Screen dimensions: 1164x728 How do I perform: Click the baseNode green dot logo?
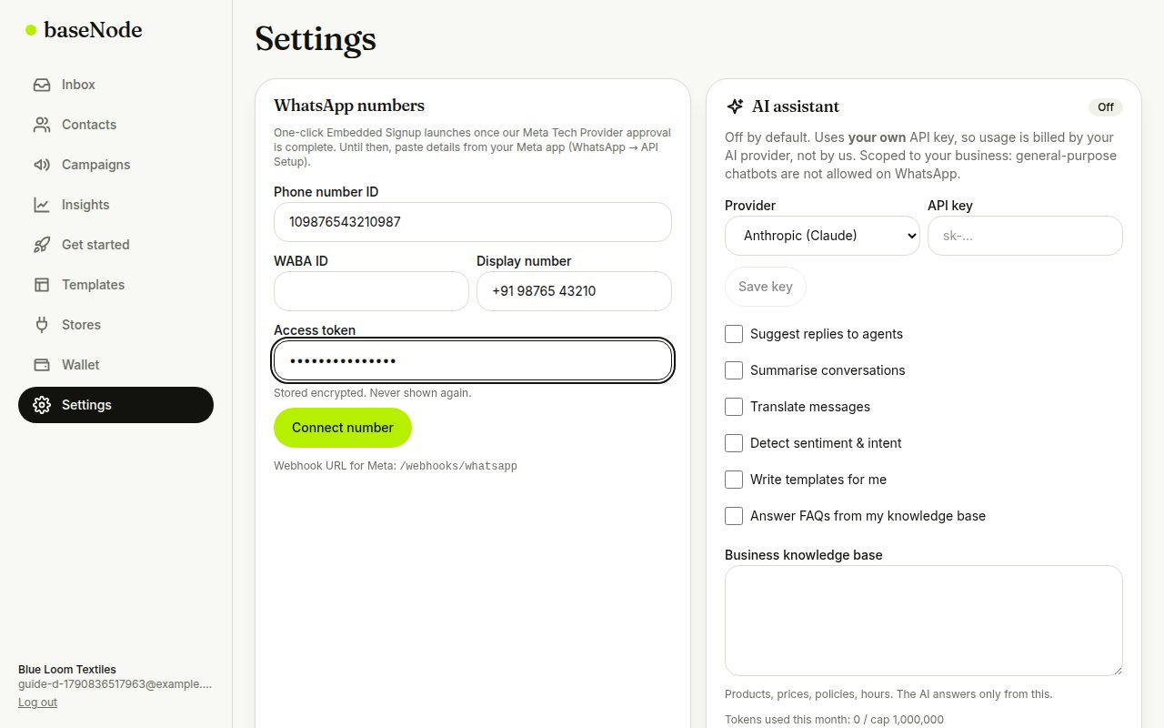pyautogui.click(x=31, y=30)
